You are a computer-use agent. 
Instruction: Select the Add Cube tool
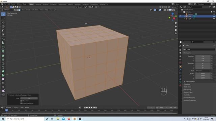pos(3,47)
